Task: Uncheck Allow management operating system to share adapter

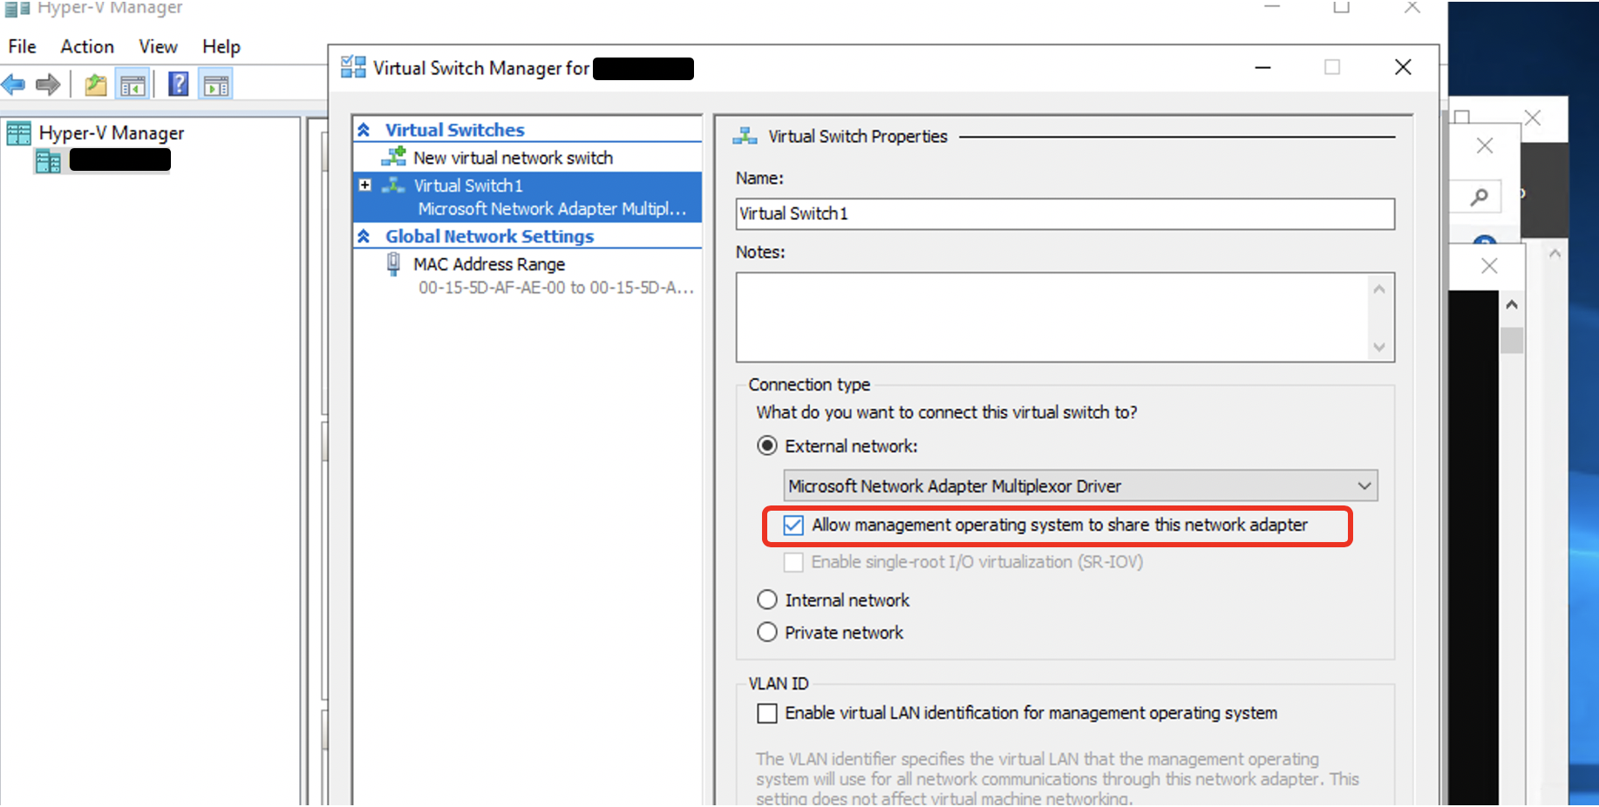Action: coord(793,526)
